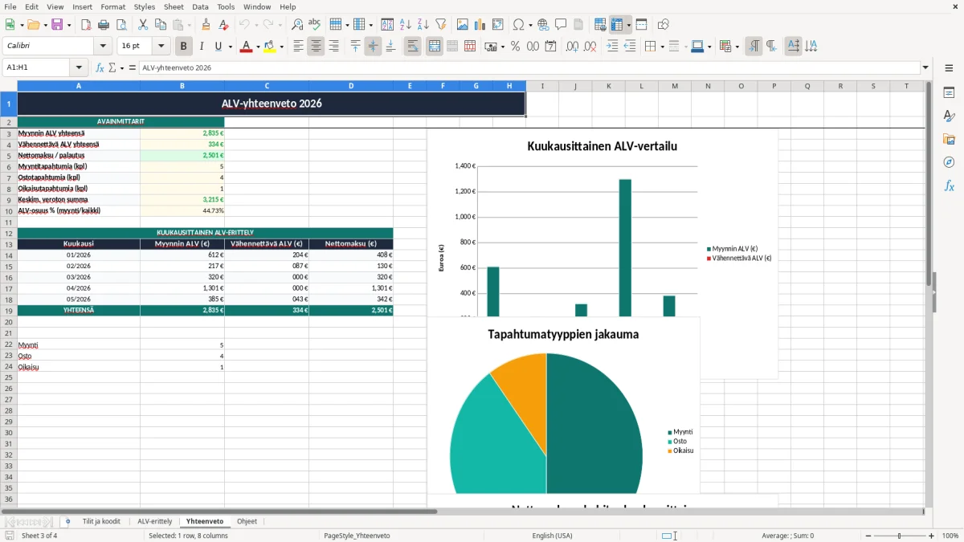Click the English (USA) language status field
The width and height of the screenshot is (964, 542).
552,536
